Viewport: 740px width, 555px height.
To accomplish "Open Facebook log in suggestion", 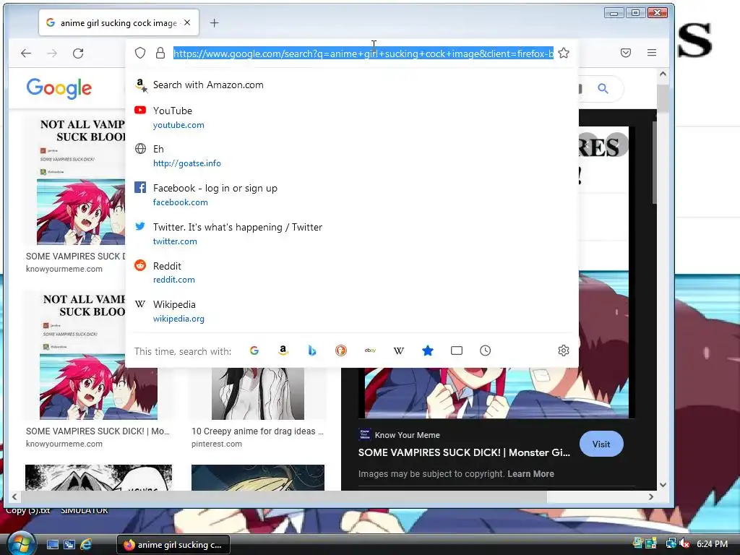I will point(352,194).
